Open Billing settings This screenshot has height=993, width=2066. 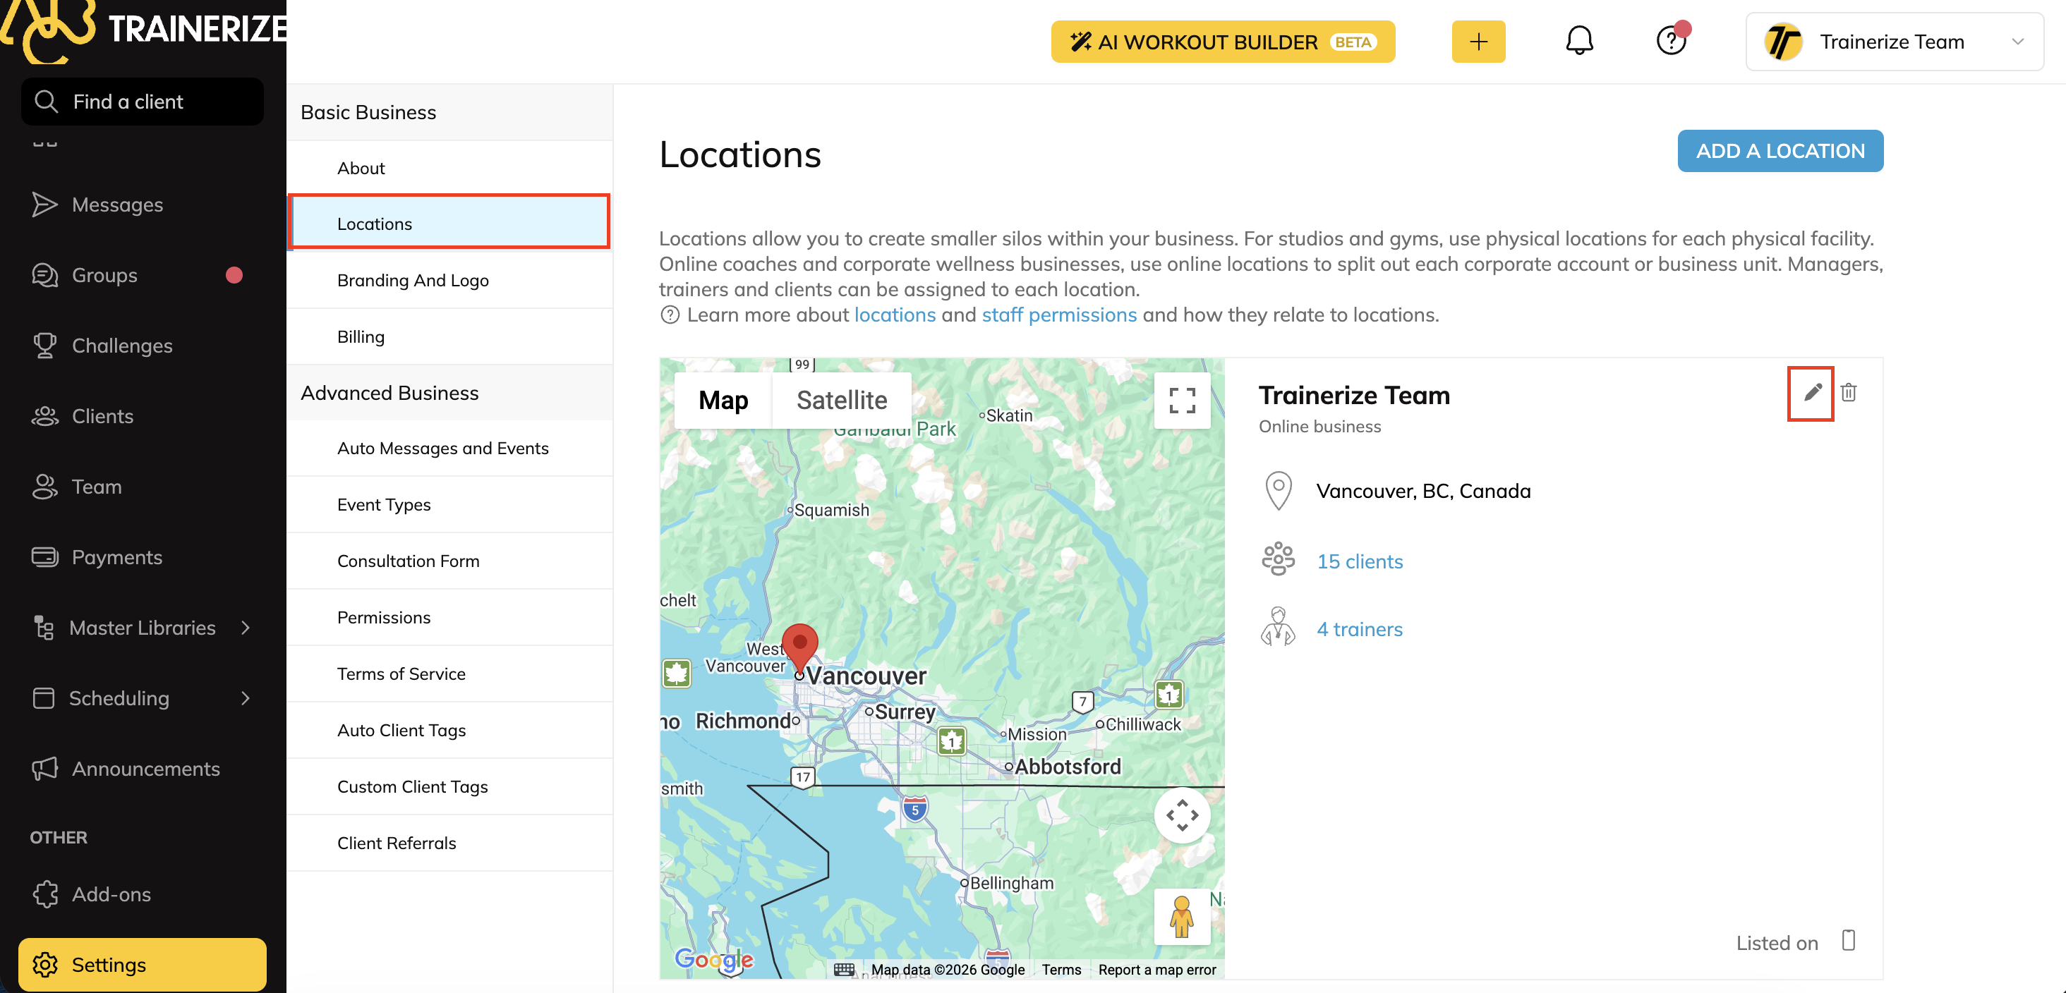[x=450, y=337]
